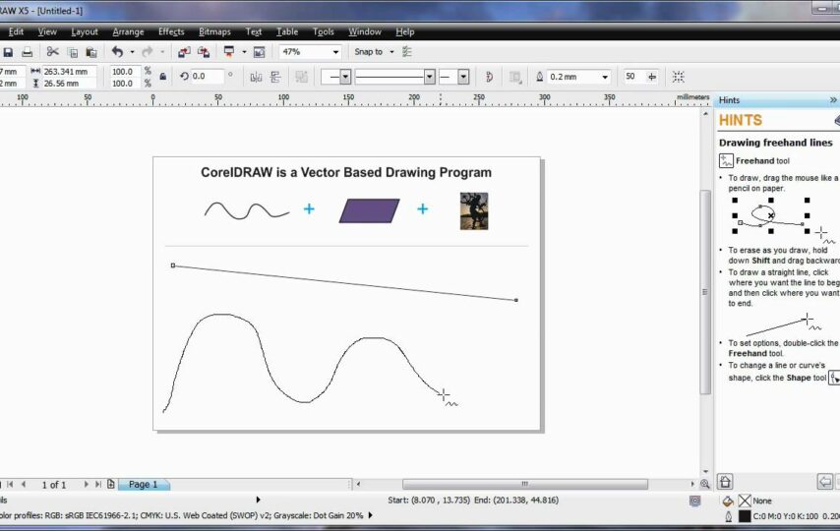The width and height of the screenshot is (840, 531).
Task: Open the Tools menu
Action: click(x=323, y=31)
